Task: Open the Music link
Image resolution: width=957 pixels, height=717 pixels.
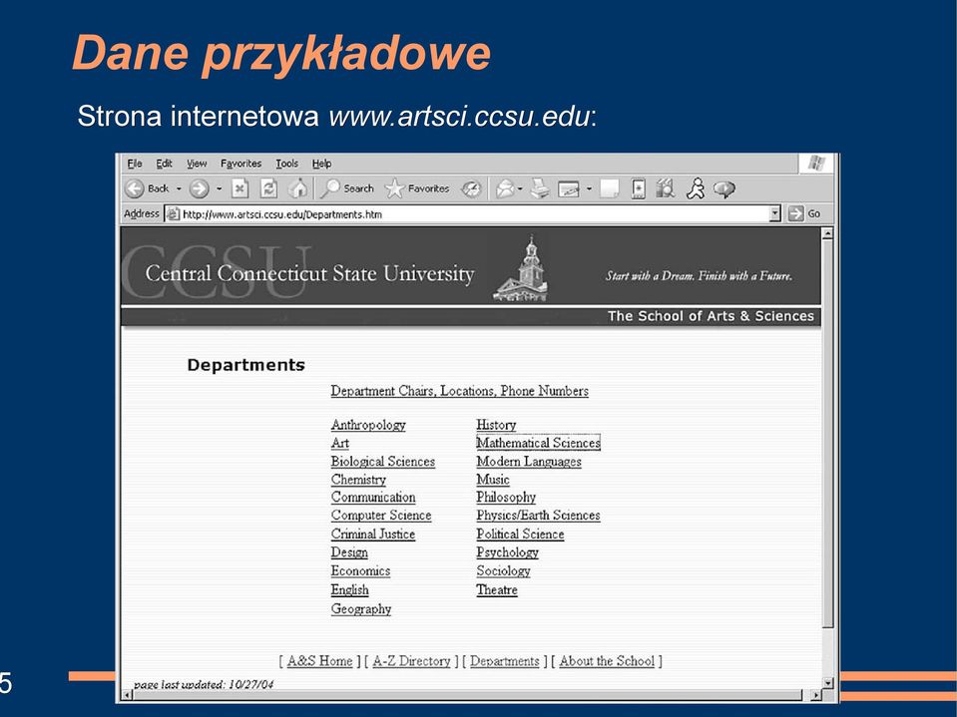Action: (x=493, y=480)
